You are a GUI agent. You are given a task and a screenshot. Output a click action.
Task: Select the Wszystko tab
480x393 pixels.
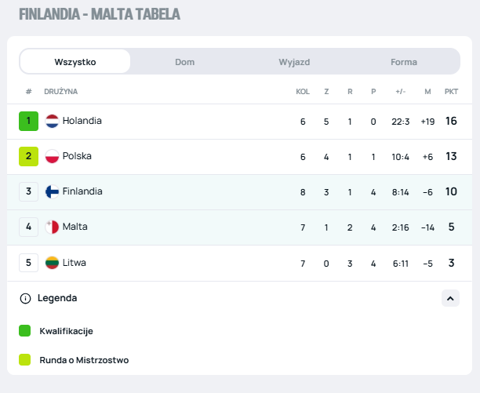point(75,62)
